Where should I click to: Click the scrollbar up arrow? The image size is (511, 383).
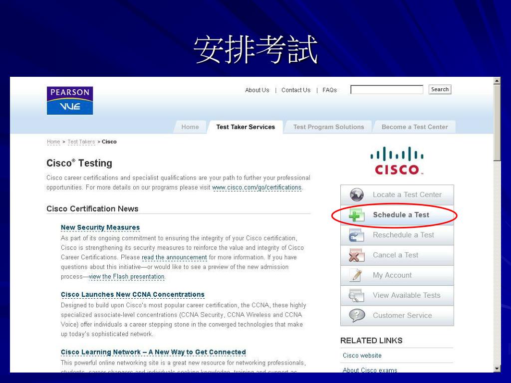[x=497, y=81]
